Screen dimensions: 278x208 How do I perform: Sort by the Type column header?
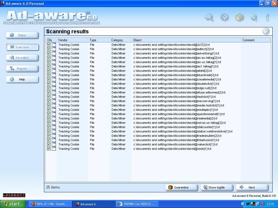pos(99,40)
